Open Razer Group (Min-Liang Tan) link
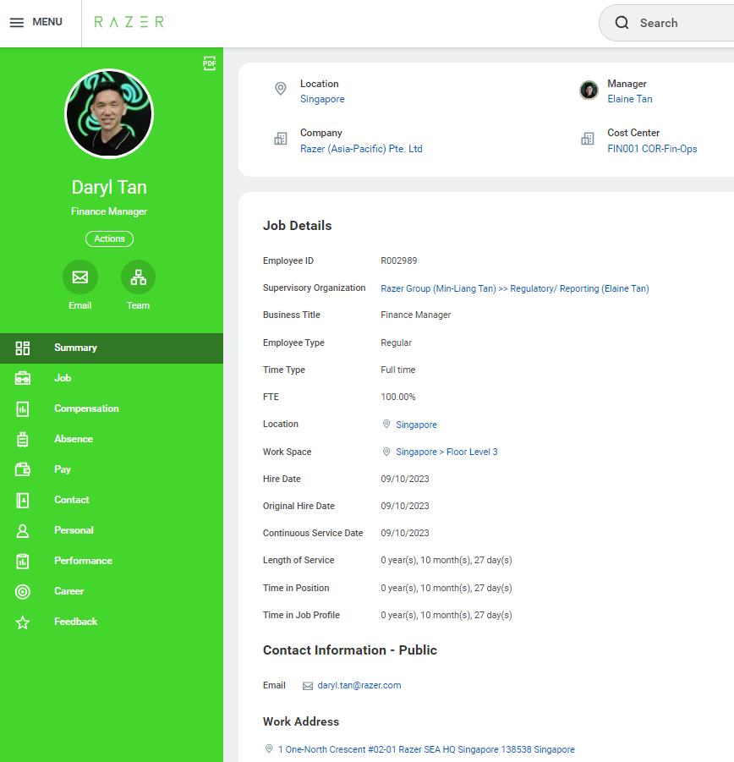Screen dimensions: 734x762 coord(438,288)
